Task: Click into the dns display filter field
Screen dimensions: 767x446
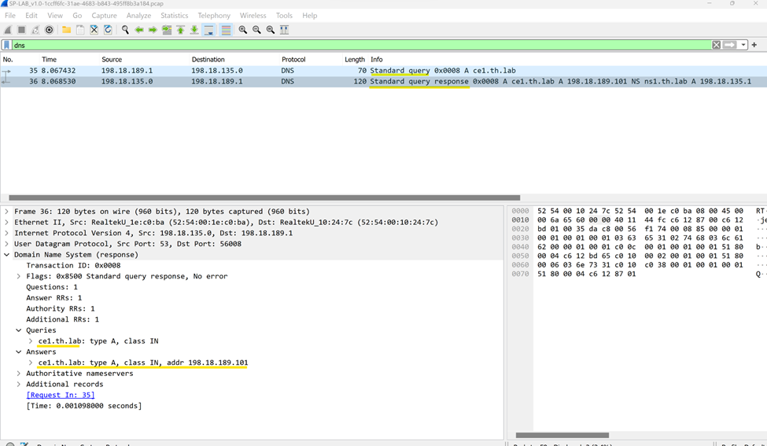Action: [x=361, y=45]
